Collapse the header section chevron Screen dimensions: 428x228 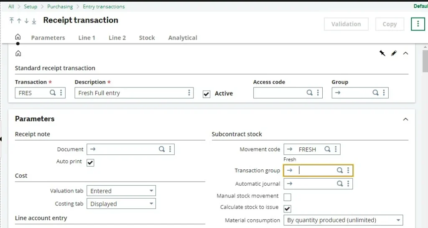405,53
